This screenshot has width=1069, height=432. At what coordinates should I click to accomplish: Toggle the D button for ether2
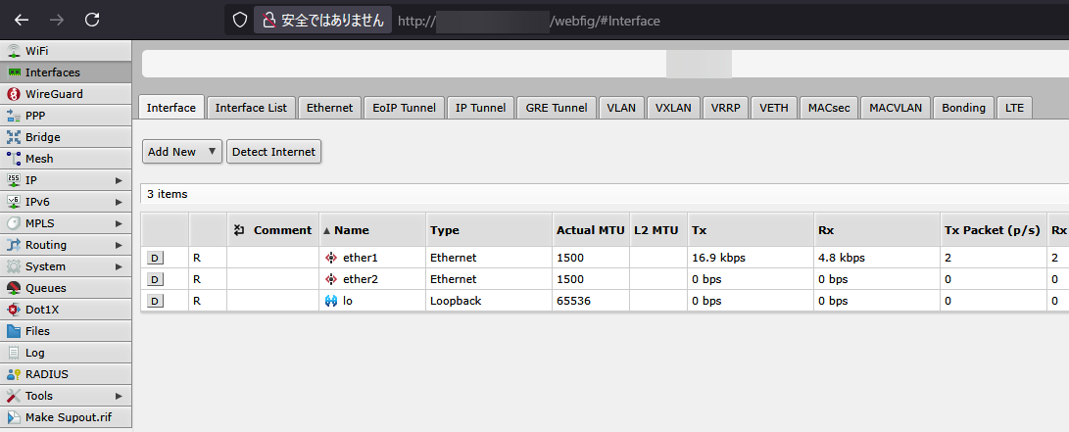click(155, 279)
